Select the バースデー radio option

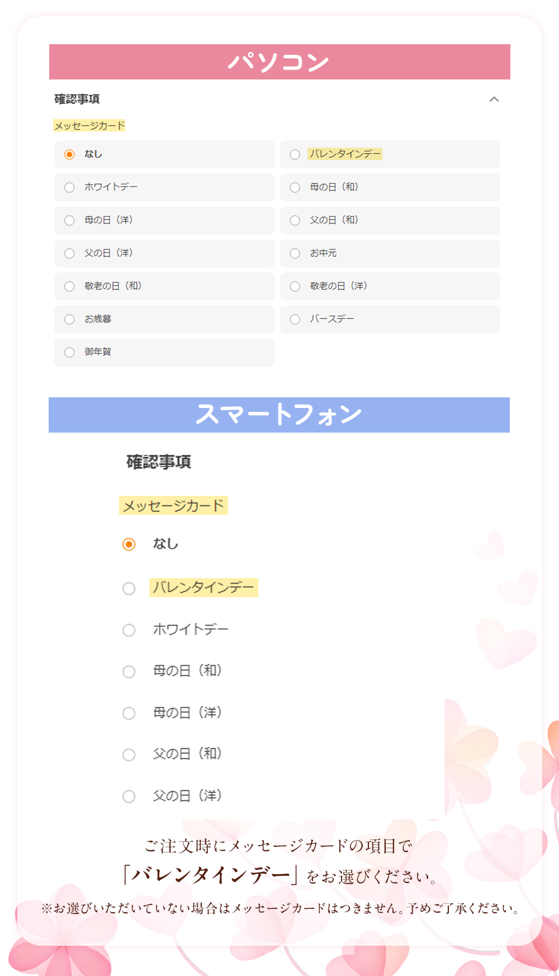[x=295, y=320]
